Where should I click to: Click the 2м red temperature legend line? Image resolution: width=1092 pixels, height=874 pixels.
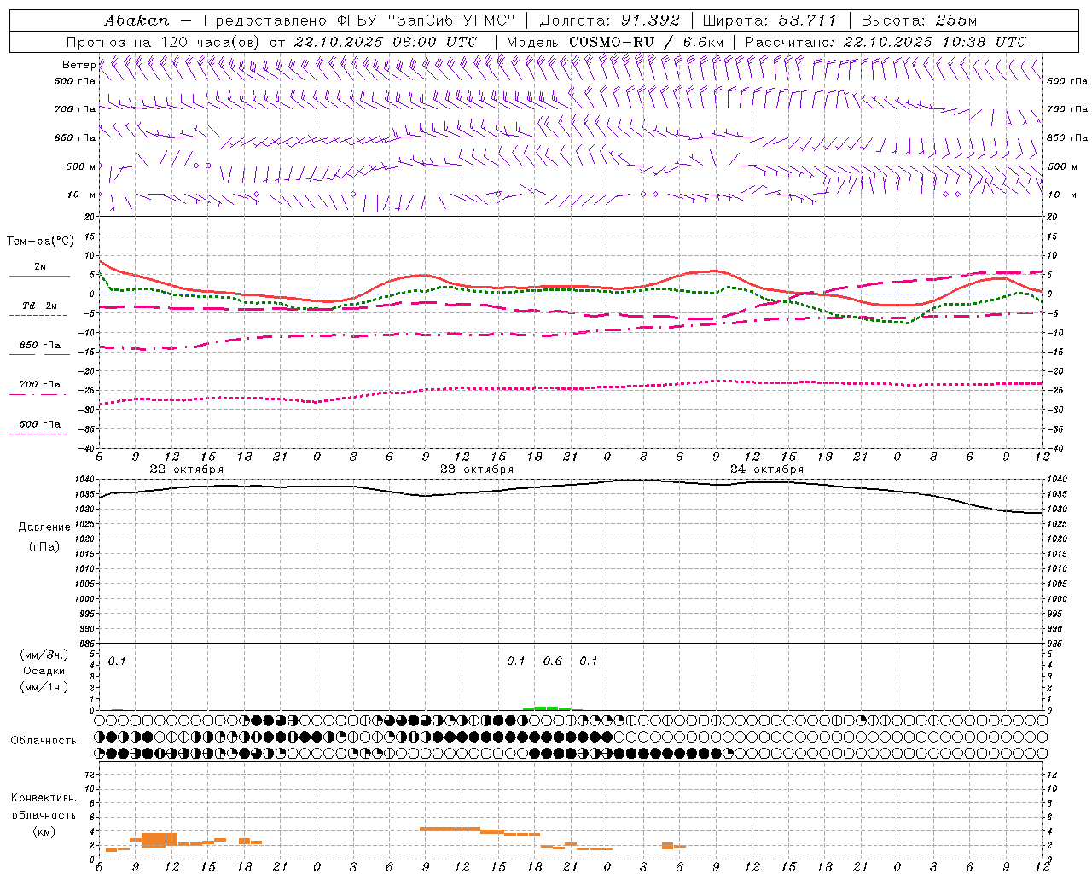coord(39,276)
